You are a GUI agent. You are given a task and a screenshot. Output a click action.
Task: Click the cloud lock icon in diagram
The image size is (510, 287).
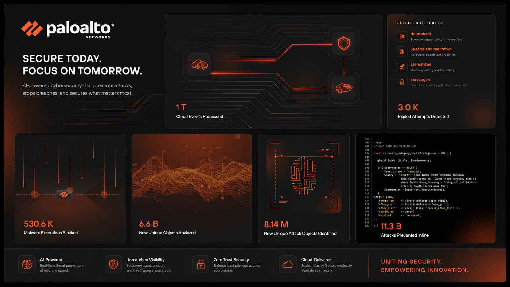(344, 88)
